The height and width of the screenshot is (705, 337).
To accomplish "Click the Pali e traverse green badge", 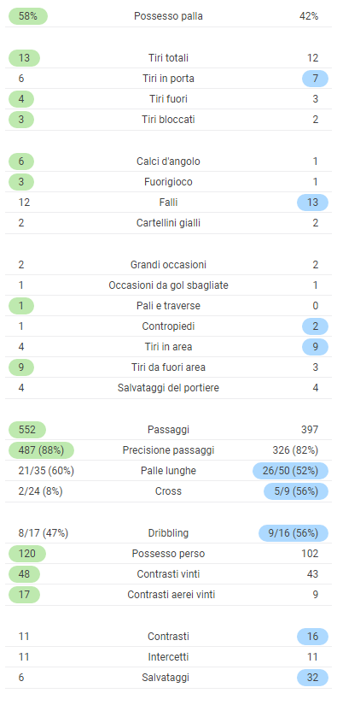I will pyautogui.click(x=21, y=306).
